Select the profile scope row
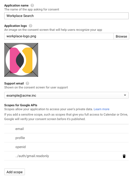This screenshot has width=140, height=178. tap(66, 138)
